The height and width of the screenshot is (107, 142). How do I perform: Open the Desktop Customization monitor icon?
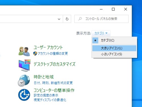coord(25,65)
